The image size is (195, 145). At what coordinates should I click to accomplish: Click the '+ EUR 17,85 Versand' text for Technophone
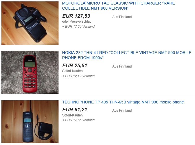click(x=79, y=120)
